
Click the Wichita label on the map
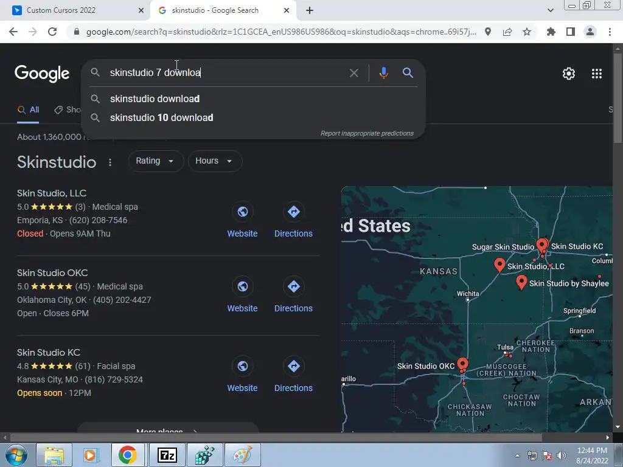tap(468, 294)
